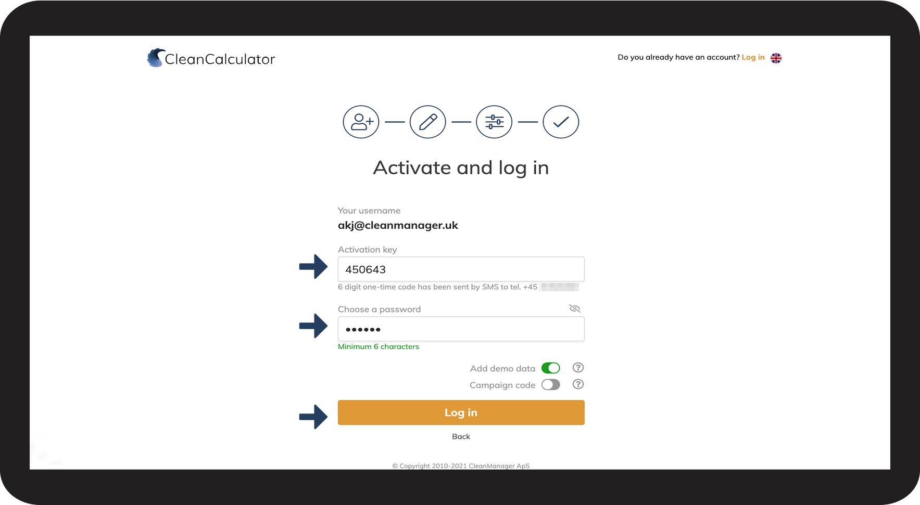The image size is (920, 505).
Task: Click the arrow pointing to Activation key
Action: point(313,267)
